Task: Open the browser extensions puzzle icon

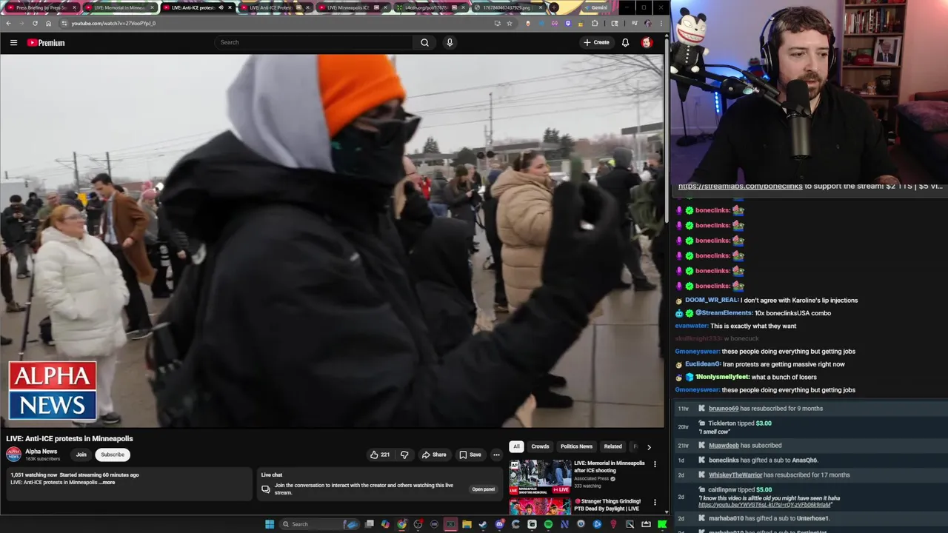Action: click(x=594, y=23)
